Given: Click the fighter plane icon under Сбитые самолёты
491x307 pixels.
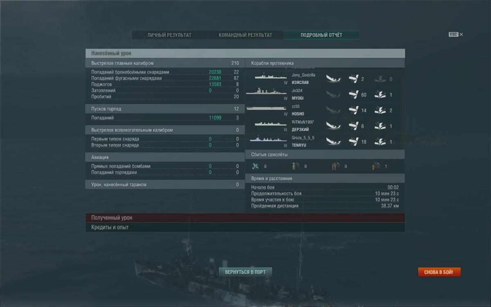Looking at the screenshot, I should pos(256,166).
